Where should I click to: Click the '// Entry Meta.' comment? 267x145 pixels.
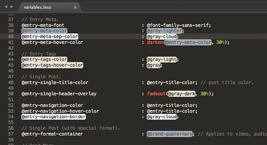click(x=40, y=19)
